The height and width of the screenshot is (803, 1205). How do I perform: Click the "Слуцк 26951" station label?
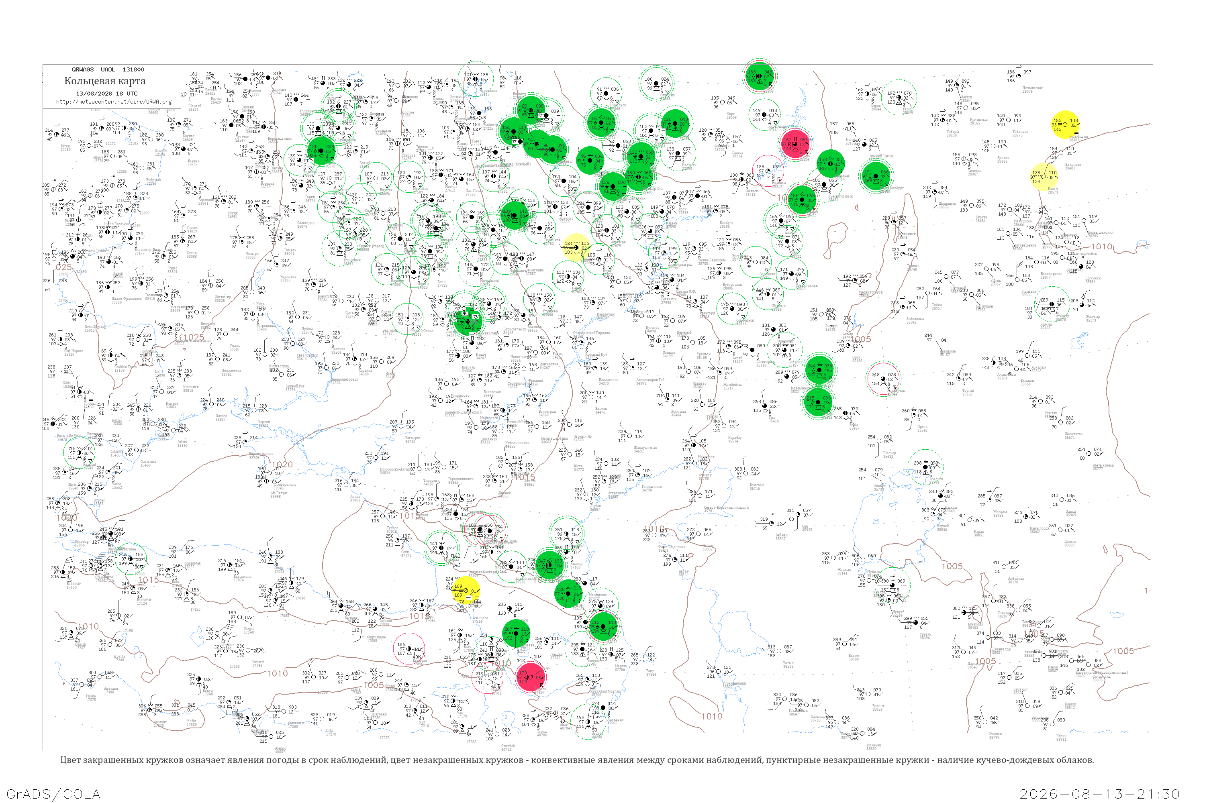(233, 215)
